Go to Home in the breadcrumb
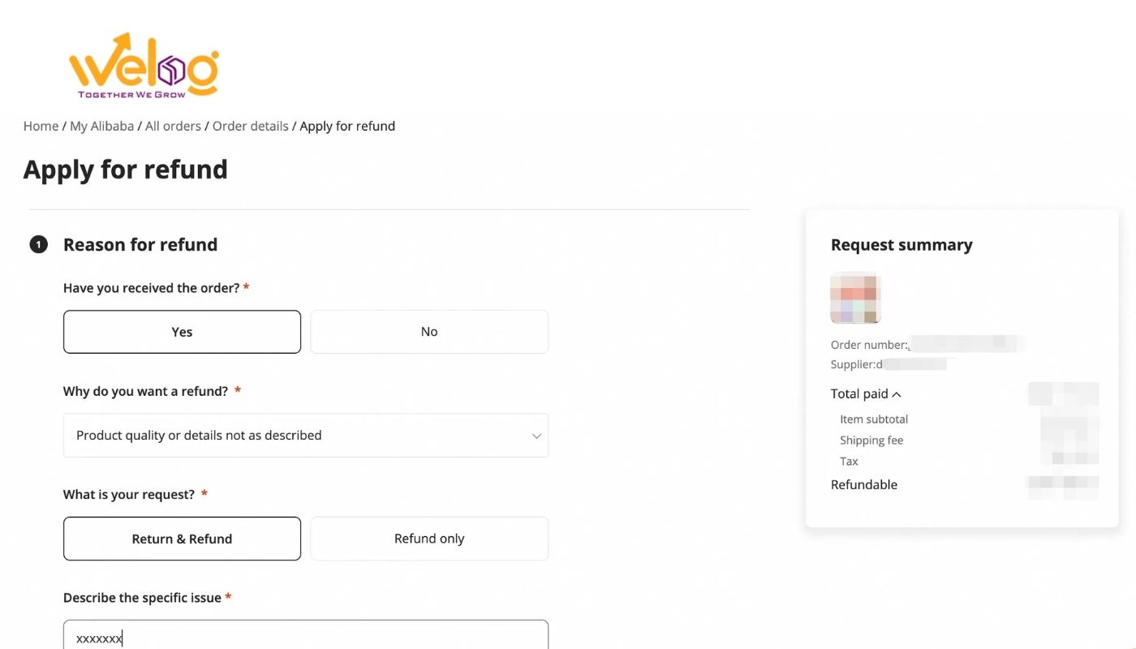Screen dimensions: 1136x649 (x=41, y=126)
